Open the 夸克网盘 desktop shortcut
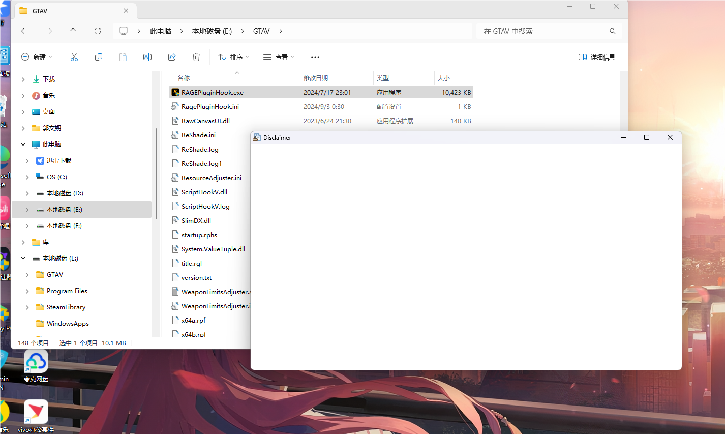 tap(36, 366)
